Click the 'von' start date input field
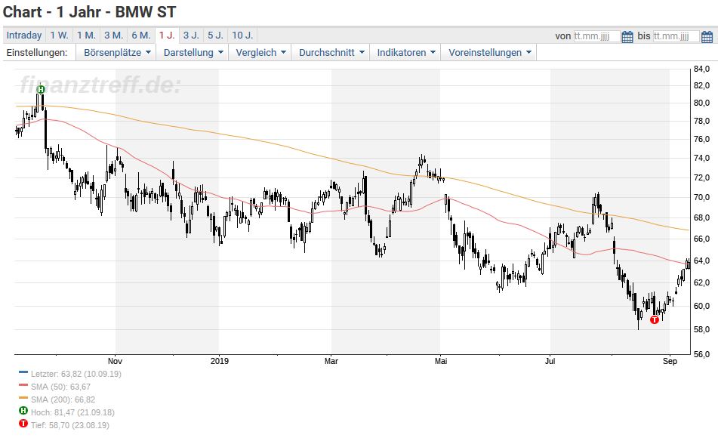 (x=596, y=36)
